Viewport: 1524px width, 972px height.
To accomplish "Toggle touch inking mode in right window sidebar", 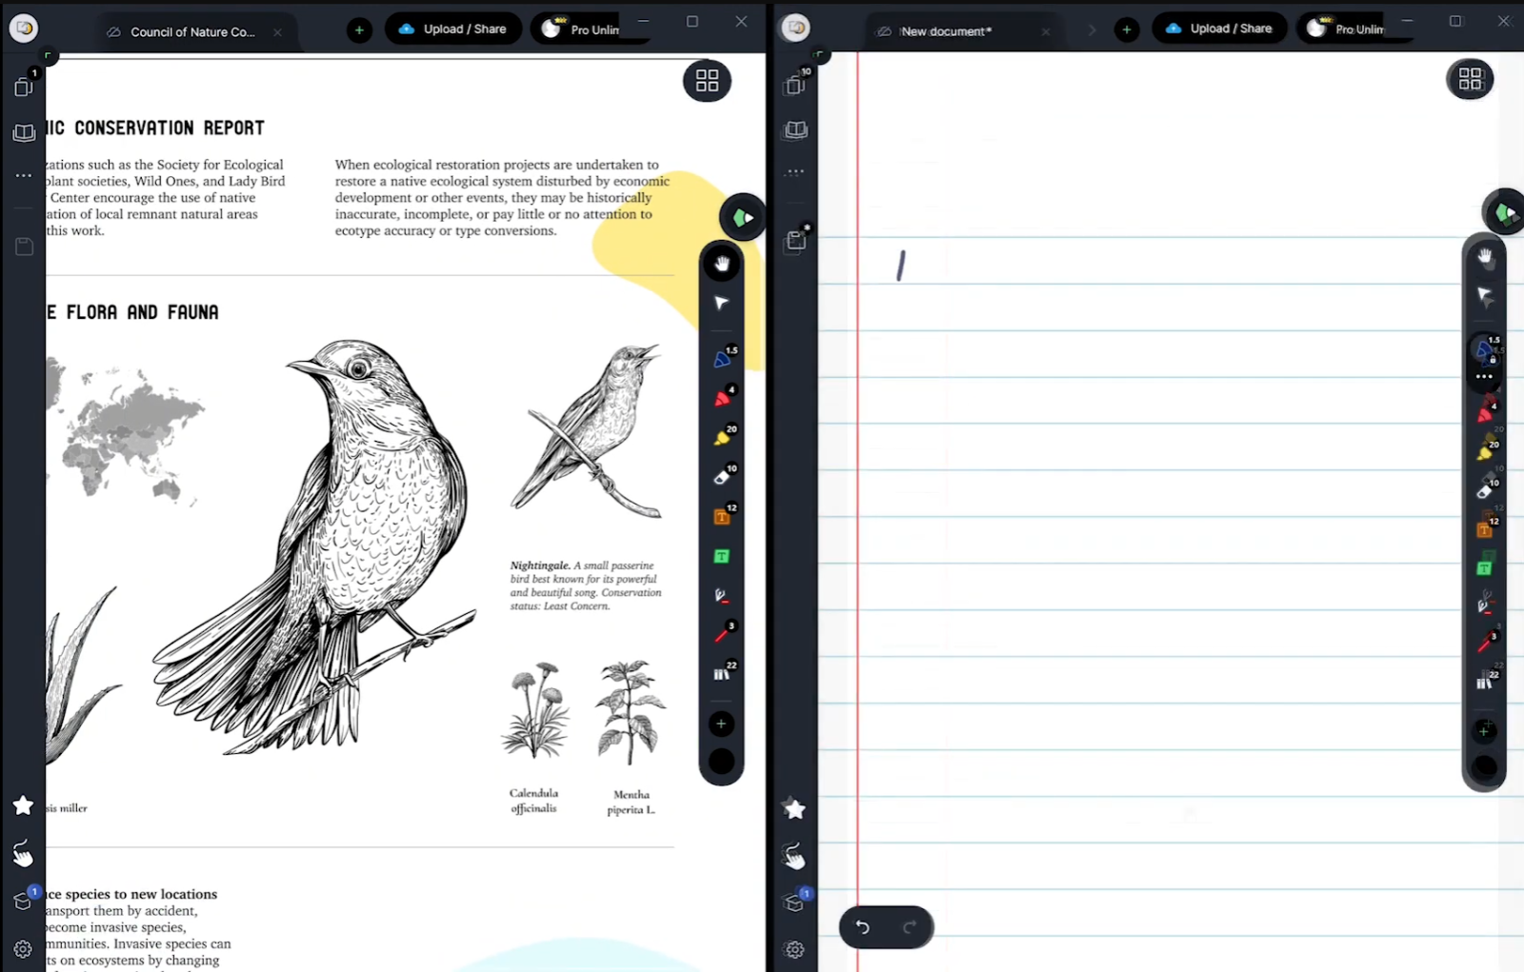I will 793,857.
